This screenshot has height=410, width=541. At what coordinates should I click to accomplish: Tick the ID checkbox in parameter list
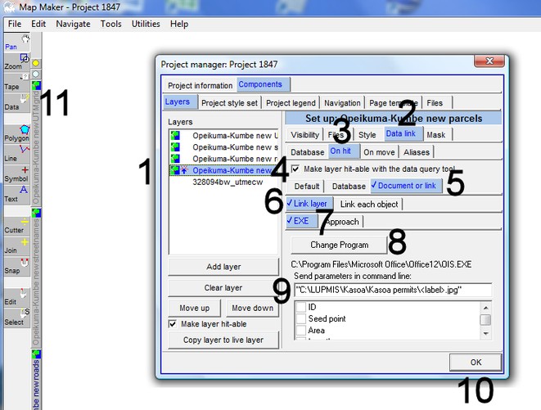tap(300, 307)
